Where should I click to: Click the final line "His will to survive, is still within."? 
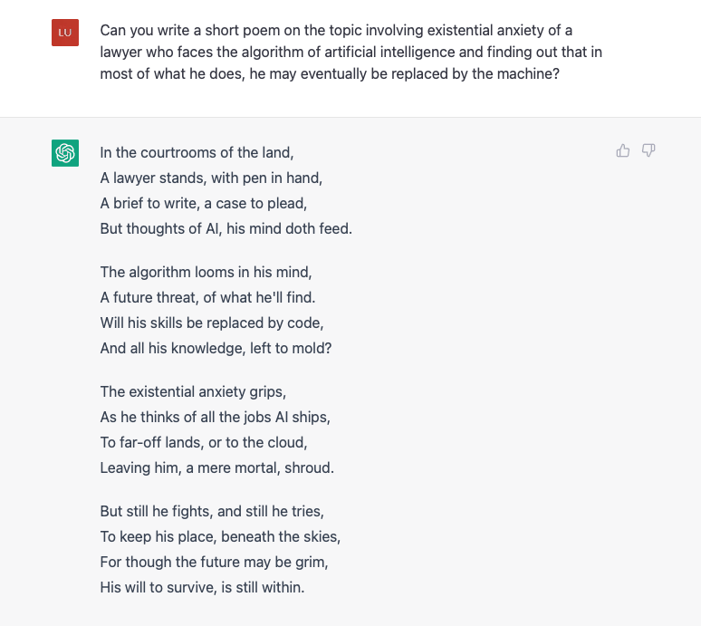click(x=202, y=587)
